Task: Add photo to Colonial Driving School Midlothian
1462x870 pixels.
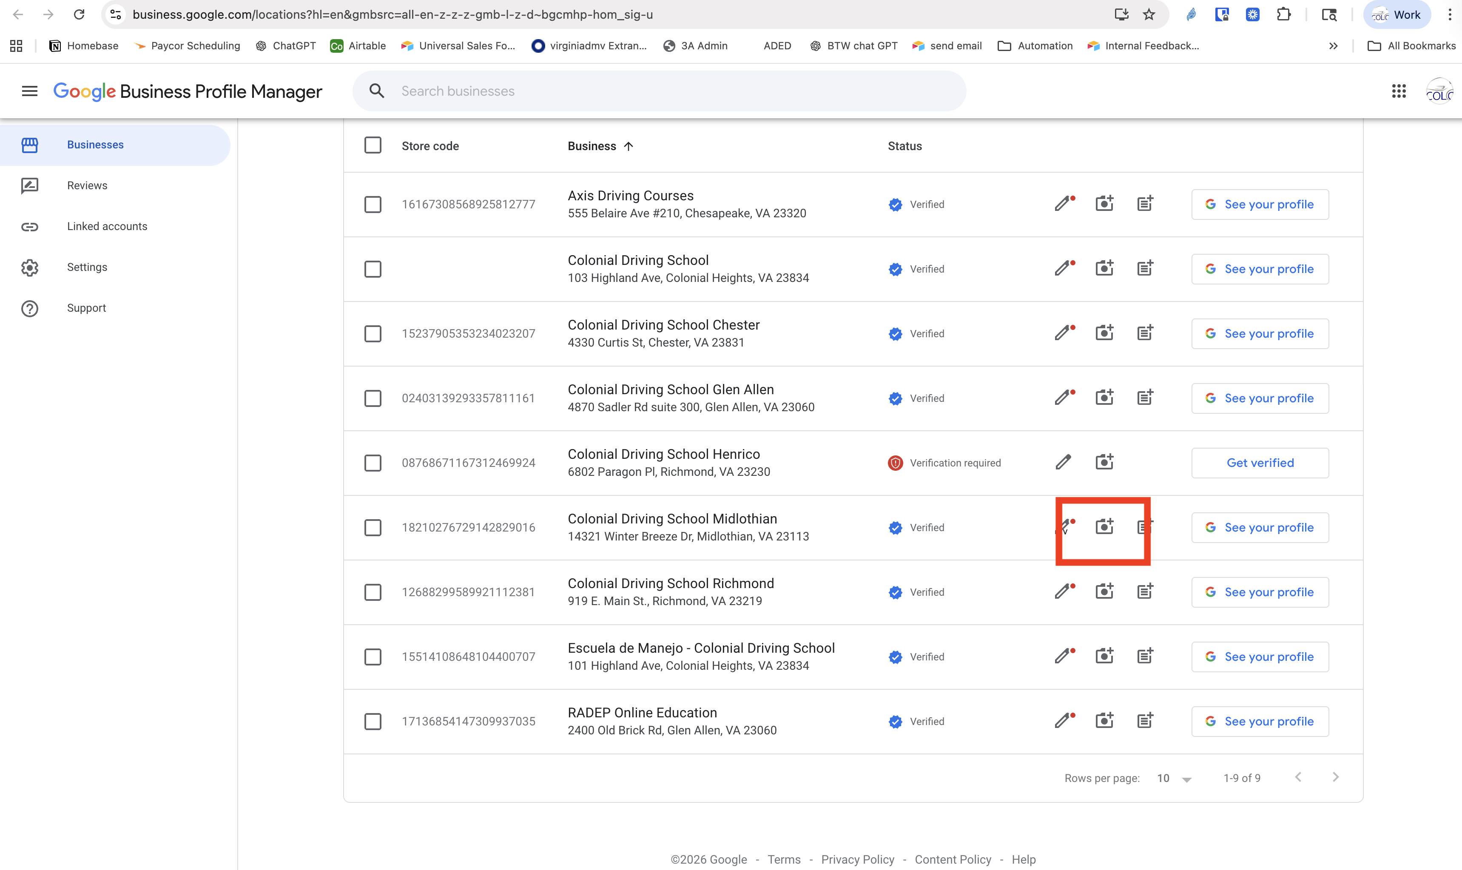Action: (1104, 526)
